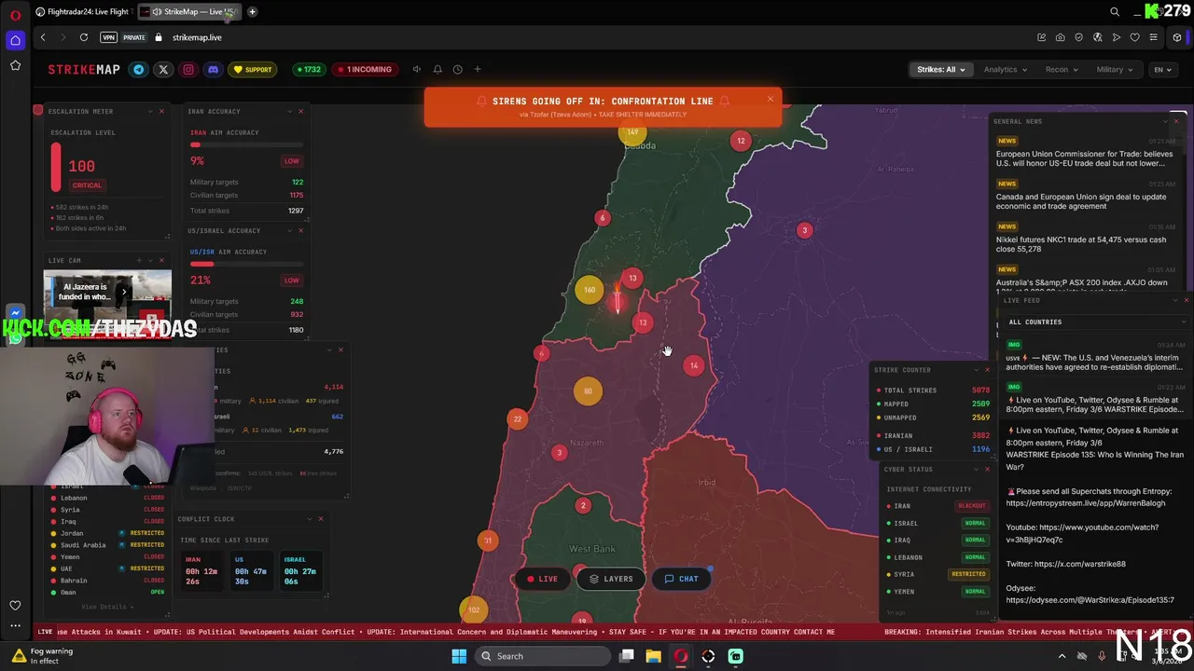This screenshot has height=671, width=1194.
Task: Dismiss the sirens alert banner
Action: [771, 99]
